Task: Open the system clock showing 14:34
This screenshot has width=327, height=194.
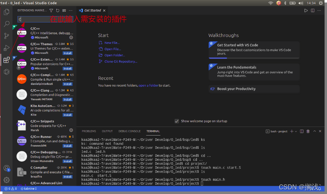Action: click(x=311, y=3)
